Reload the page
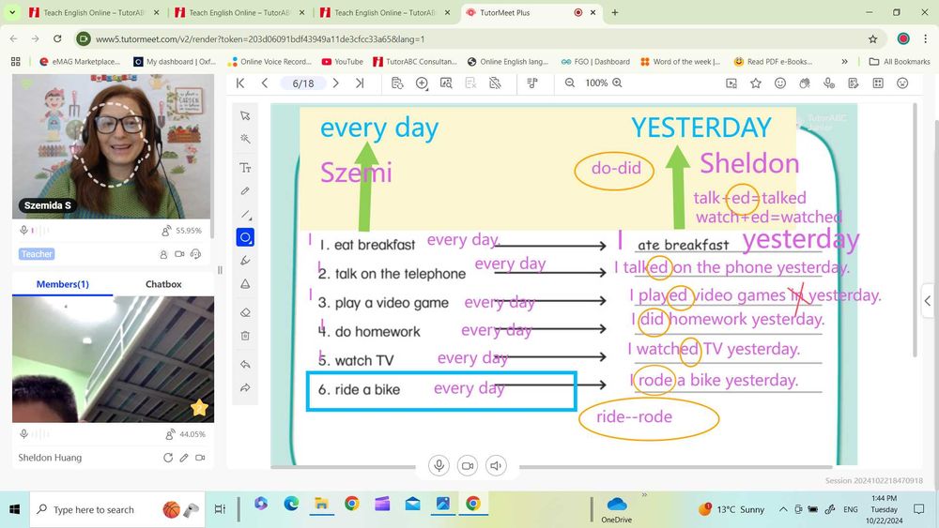The image size is (939, 528). (57, 38)
